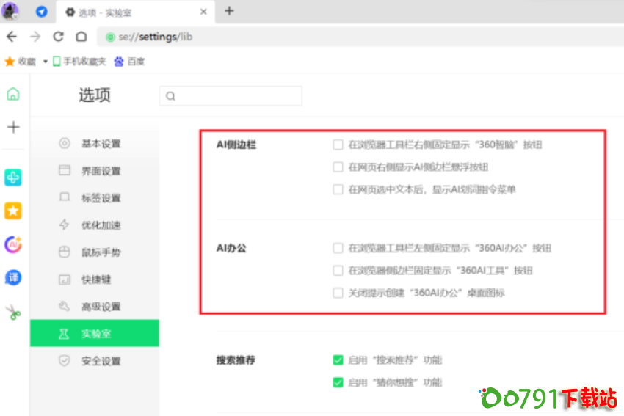This screenshot has height=416, width=624.
Task: Enable "360智脑" toolbar button checkbox
Action: point(338,145)
